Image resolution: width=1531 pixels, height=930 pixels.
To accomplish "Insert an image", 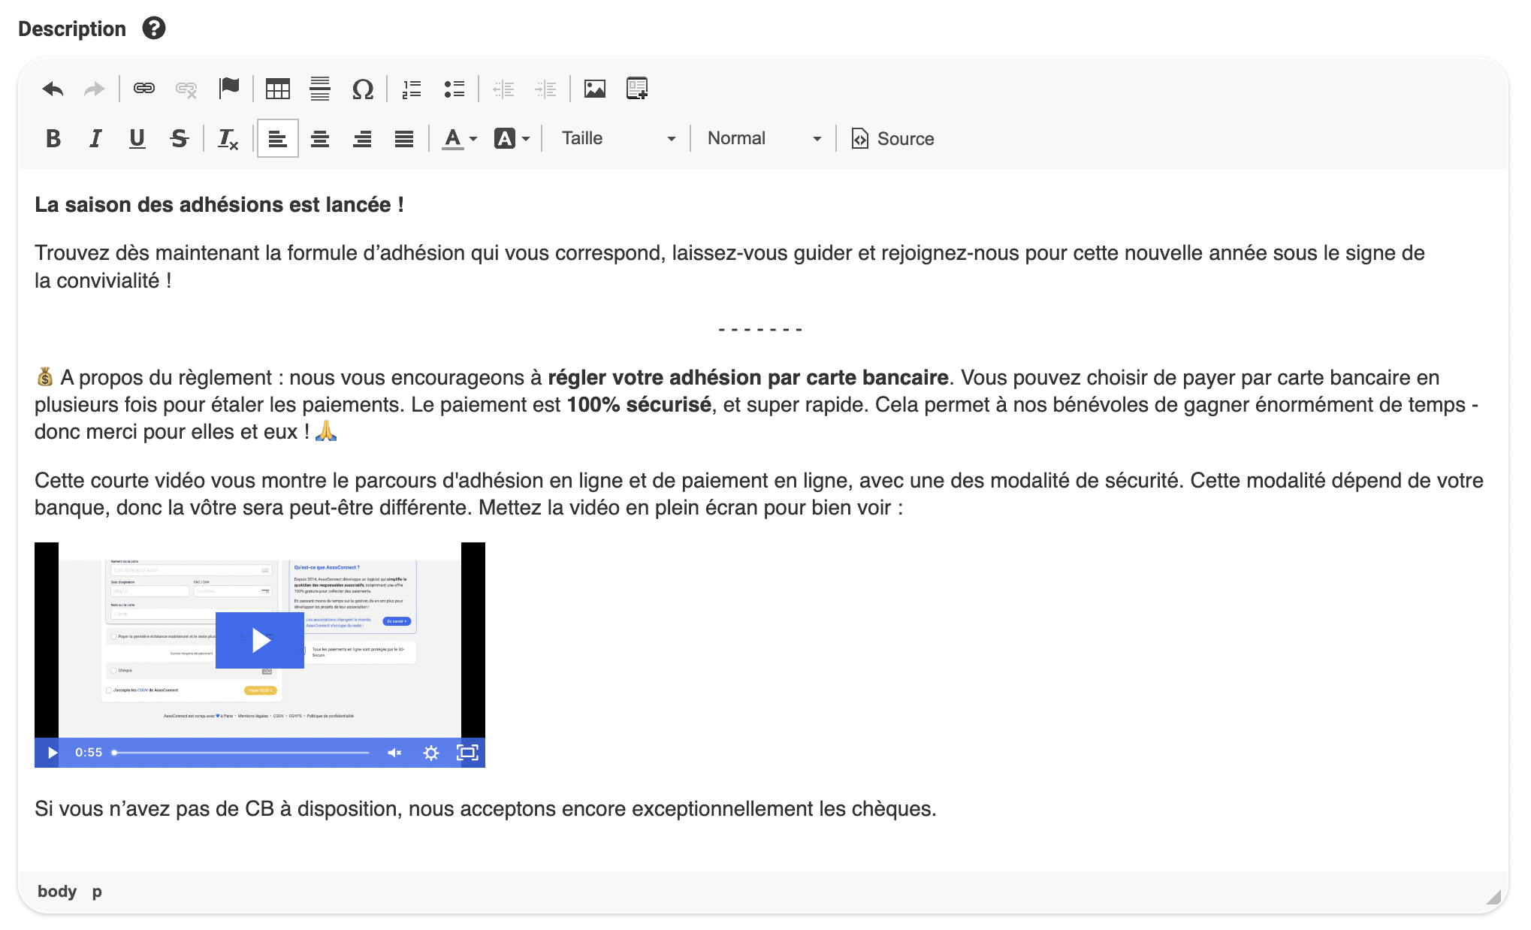I will 594,88.
